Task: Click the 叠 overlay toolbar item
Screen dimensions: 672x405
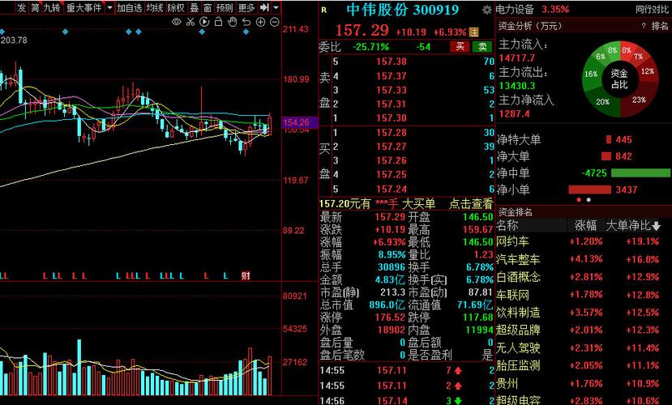Action: (195, 8)
